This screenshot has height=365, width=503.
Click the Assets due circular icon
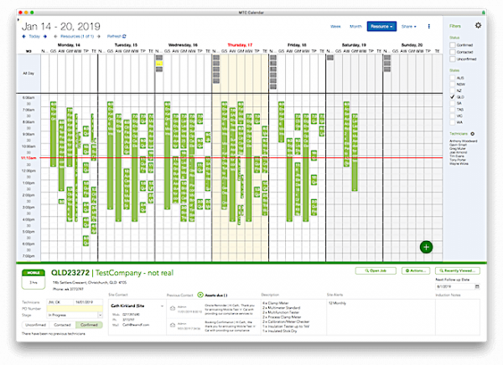pyautogui.click(x=200, y=295)
